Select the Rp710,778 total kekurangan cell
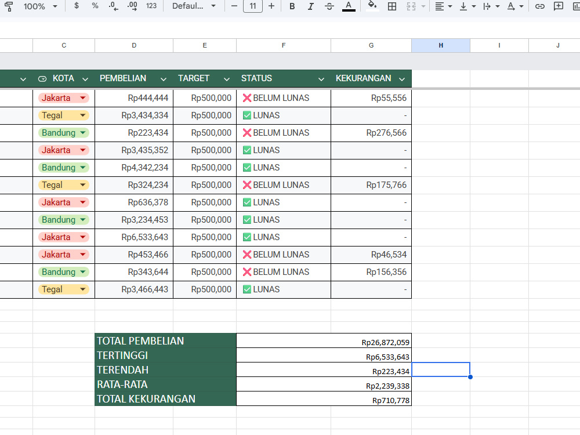This screenshot has width=580, height=435. point(324,399)
